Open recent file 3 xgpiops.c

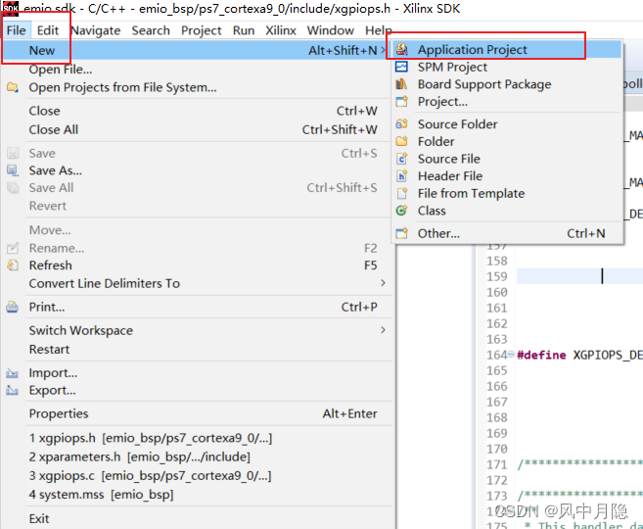[x=196, y=475]
